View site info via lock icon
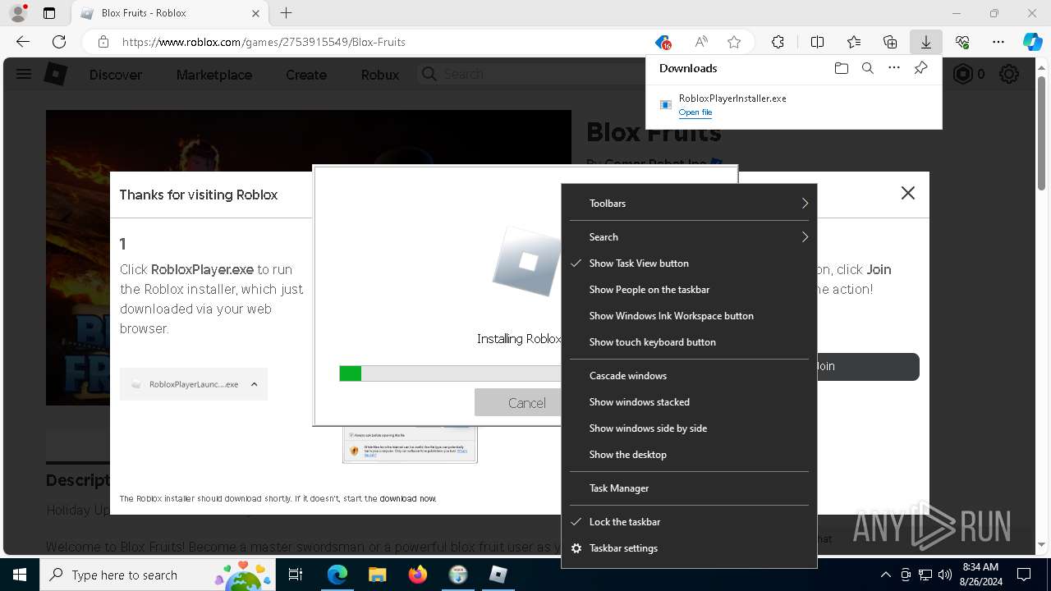 pyautogui.click(x=103, y=42)
